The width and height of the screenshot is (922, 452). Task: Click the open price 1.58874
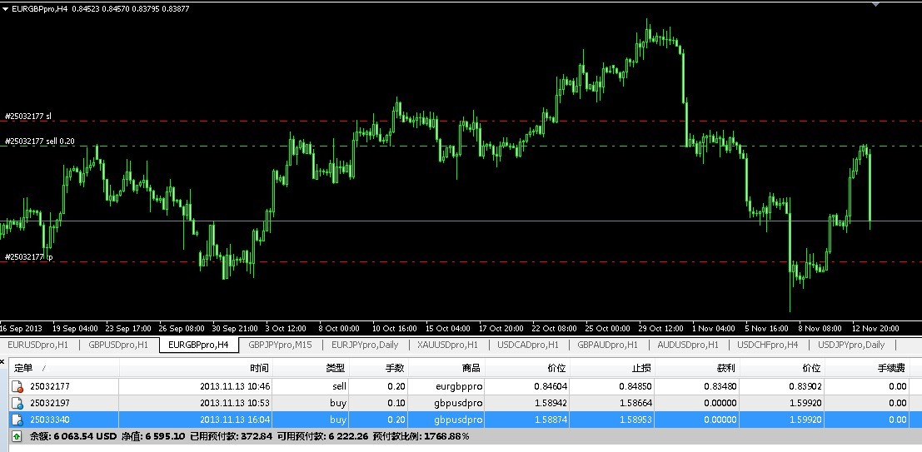pos(551,420)
